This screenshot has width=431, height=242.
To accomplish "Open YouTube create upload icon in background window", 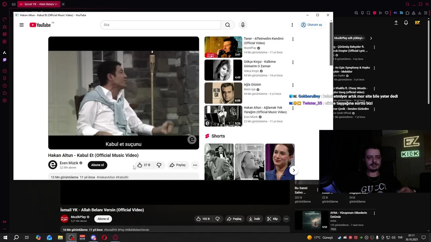I will point(396,23).
